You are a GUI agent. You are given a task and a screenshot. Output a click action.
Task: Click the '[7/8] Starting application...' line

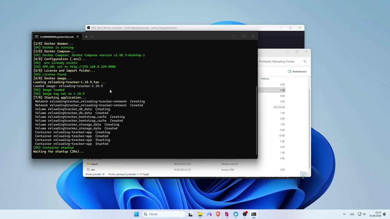[60, 98]
